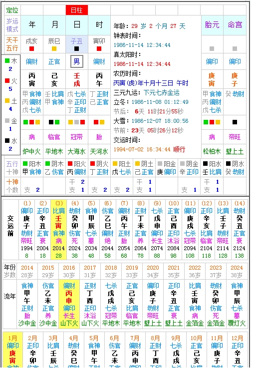
Task: Select the orange 庚子 命宫 pillar
Action: click(235, 79)
